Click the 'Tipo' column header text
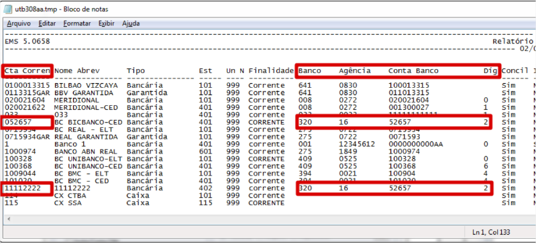This screenshot has height=244, width=536. (136, 71)
